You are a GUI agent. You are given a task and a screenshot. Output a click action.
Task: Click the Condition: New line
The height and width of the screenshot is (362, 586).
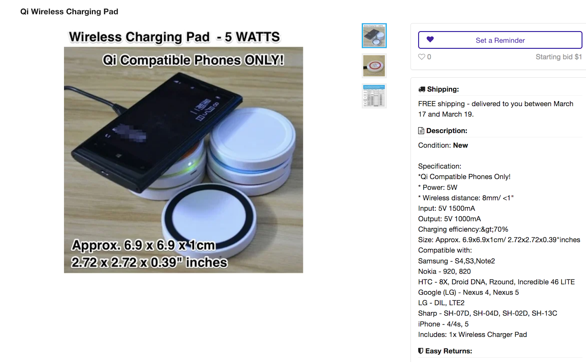tap(443, 145)
